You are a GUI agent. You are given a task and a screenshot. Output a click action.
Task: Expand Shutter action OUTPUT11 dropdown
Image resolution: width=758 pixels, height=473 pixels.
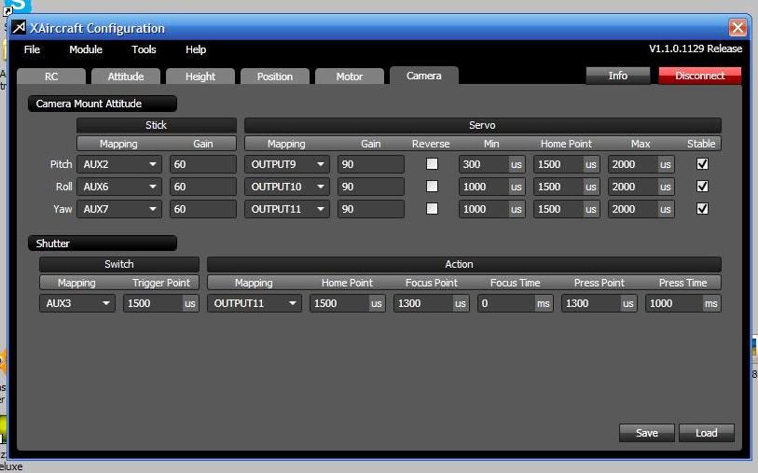(254, 303)
